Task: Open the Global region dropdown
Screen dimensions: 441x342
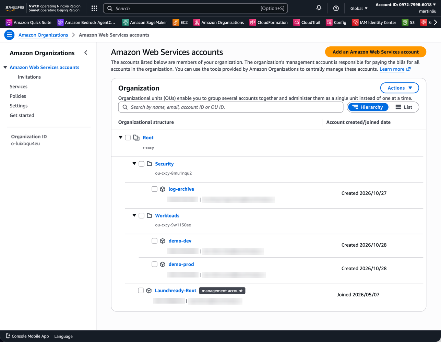Action: click(x=359, y=8)
